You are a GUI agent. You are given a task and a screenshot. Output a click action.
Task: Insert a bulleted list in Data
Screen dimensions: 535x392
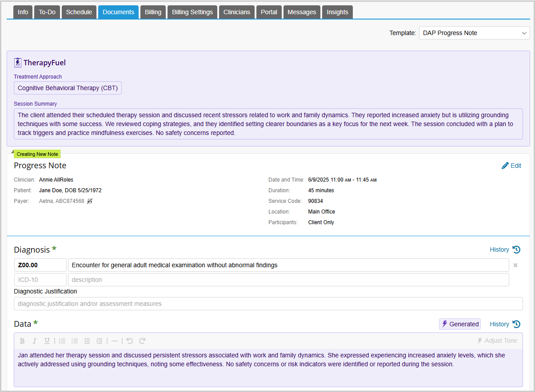tap(75, 341)
